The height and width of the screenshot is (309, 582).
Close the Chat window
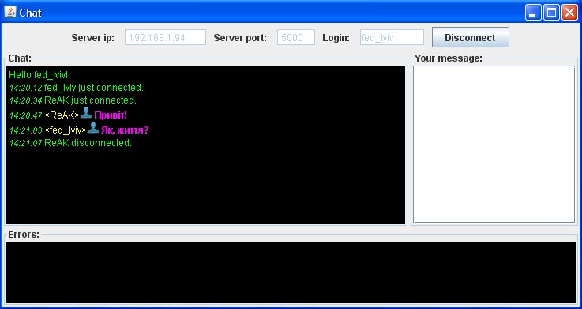click(569, 13)
